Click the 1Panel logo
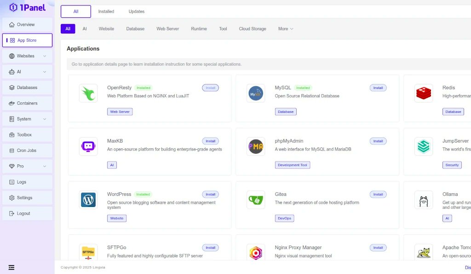Image resolution: width=471 pixels, height=274 pixels. coord(27,7)
